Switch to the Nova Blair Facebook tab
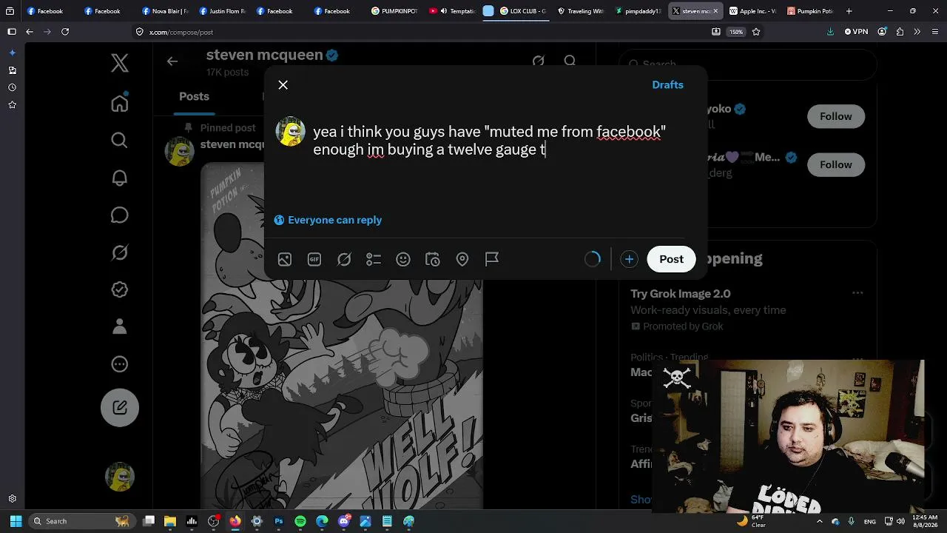Image resolution: width=947 pixels, height=533 pixels. 164,11
